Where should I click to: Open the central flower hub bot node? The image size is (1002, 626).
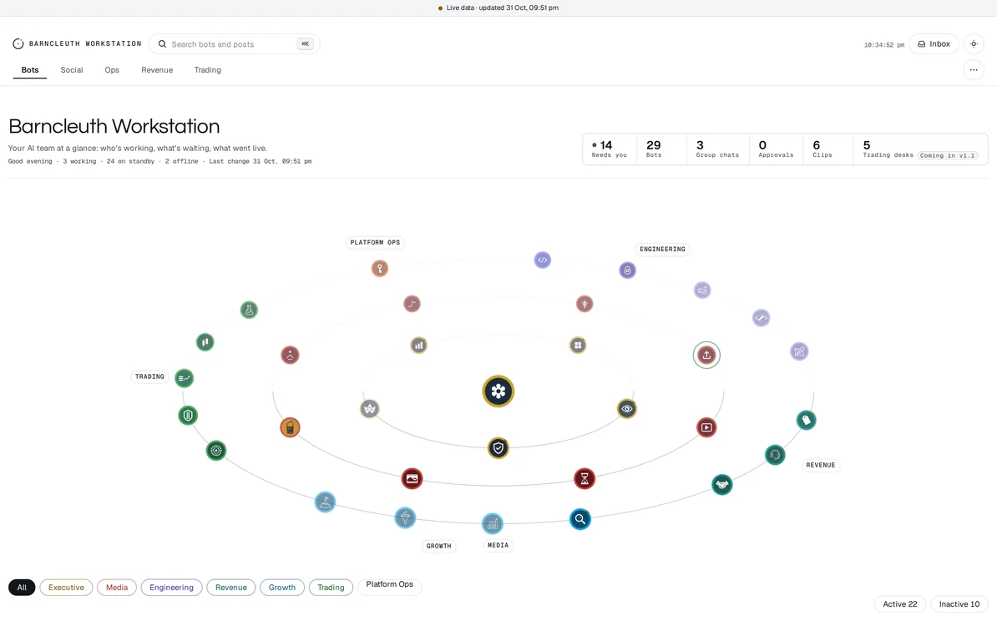498,391
